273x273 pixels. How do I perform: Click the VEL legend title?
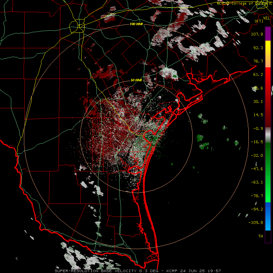(x=266, y=18)
